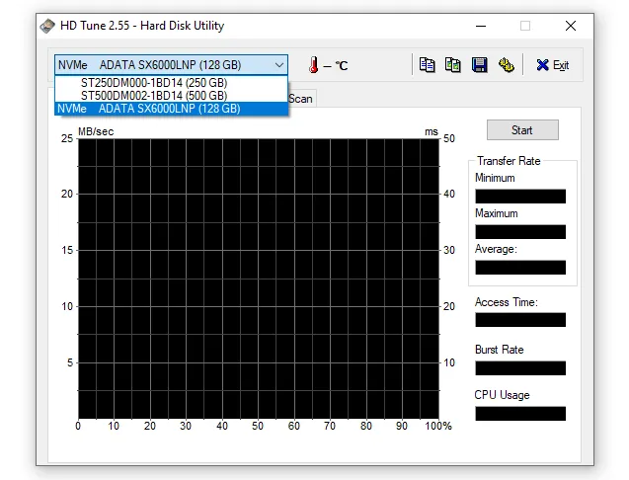The height and width of the screenshot is (480, 629).
Task: Click the 'MB/sec' axis label
Action: [96, 131]
